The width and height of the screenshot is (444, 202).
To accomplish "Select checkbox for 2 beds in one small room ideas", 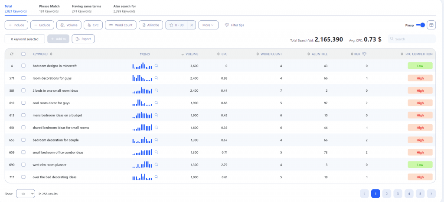I will click(23, 90).
